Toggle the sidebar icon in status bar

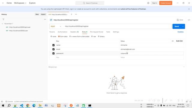pos(2,101)
